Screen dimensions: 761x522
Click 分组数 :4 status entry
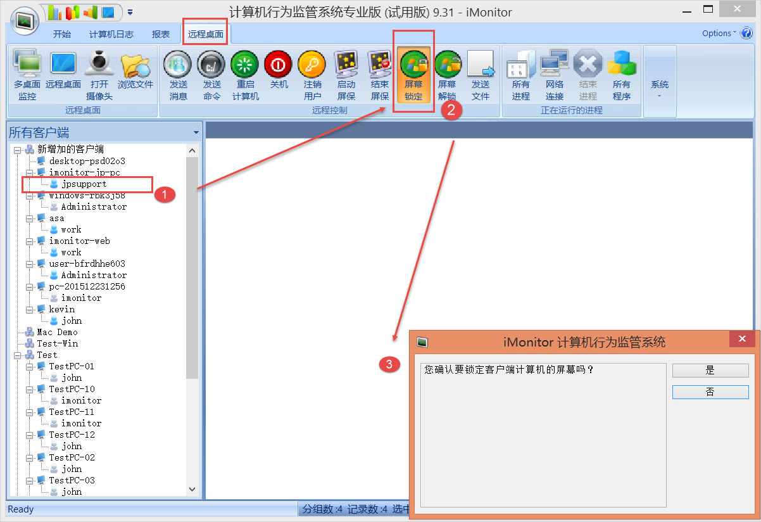coord(322,509)
